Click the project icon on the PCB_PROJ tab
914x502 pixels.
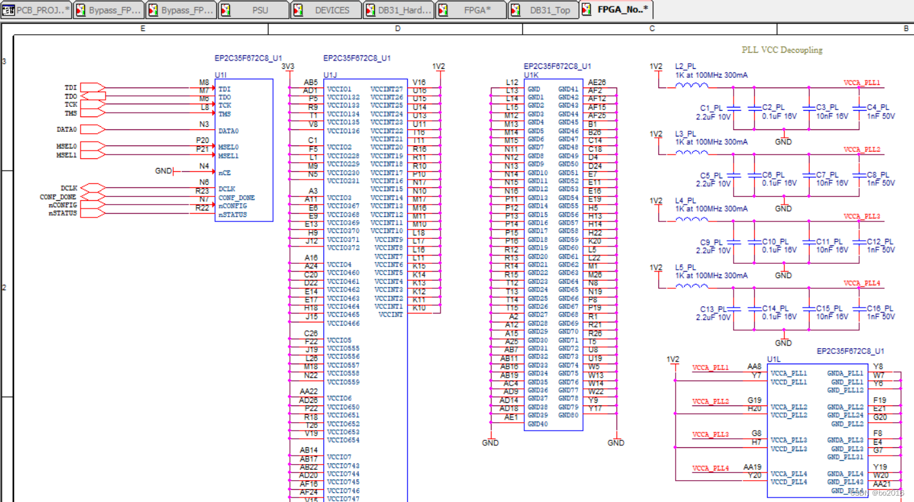[x=7, y=10]
